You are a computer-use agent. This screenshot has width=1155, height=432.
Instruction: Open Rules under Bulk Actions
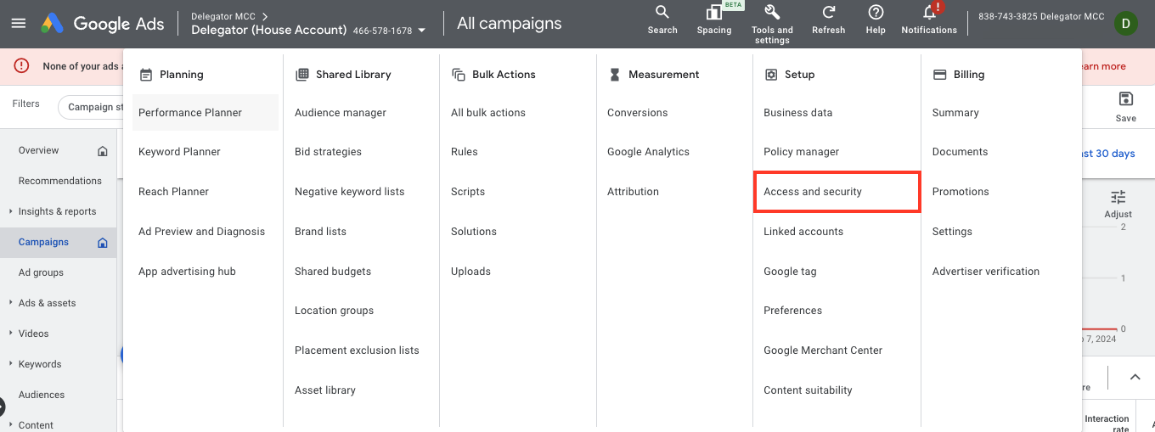point(465,152)
